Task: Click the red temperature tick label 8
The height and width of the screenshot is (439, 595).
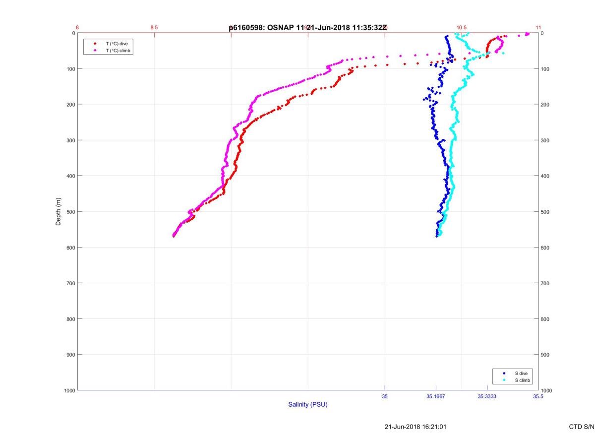Action: coord(77,28)
